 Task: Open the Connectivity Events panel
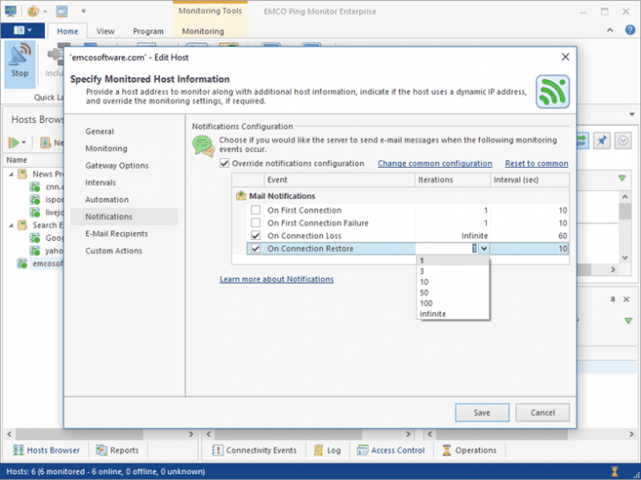click(x=254, y=450)
